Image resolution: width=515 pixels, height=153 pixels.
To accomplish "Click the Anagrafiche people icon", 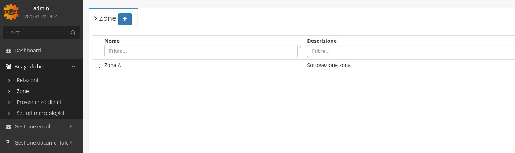I will tap(8, 67).
